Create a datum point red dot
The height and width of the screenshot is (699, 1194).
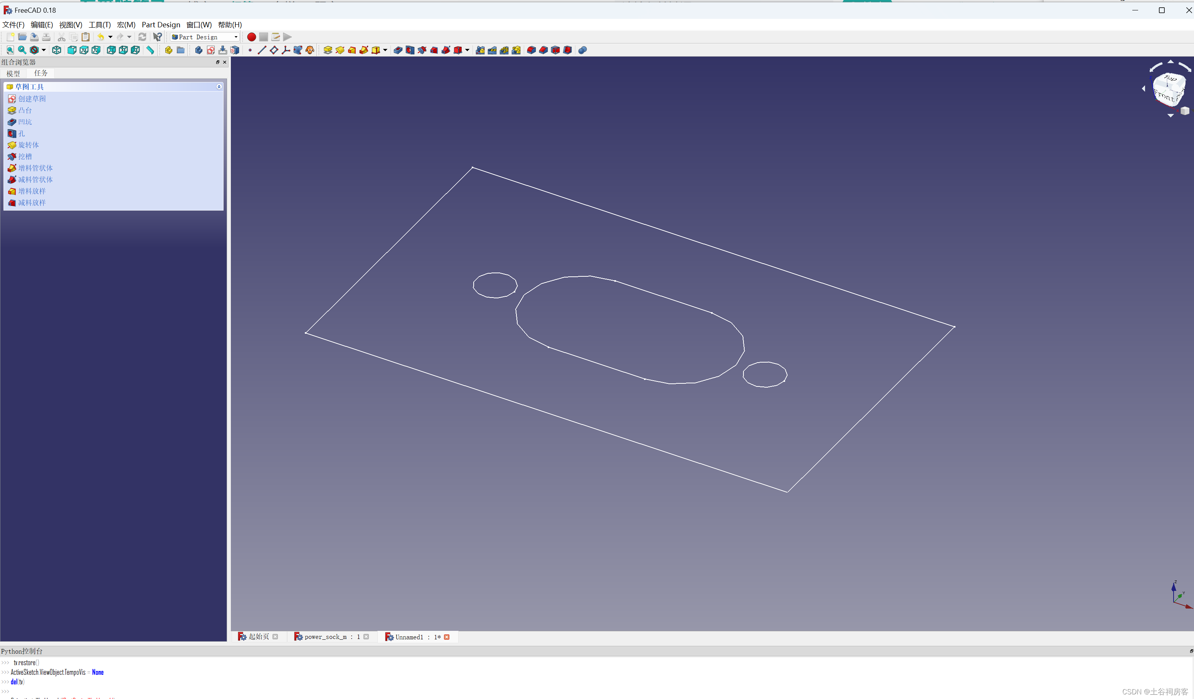click(x=250, y=50)
